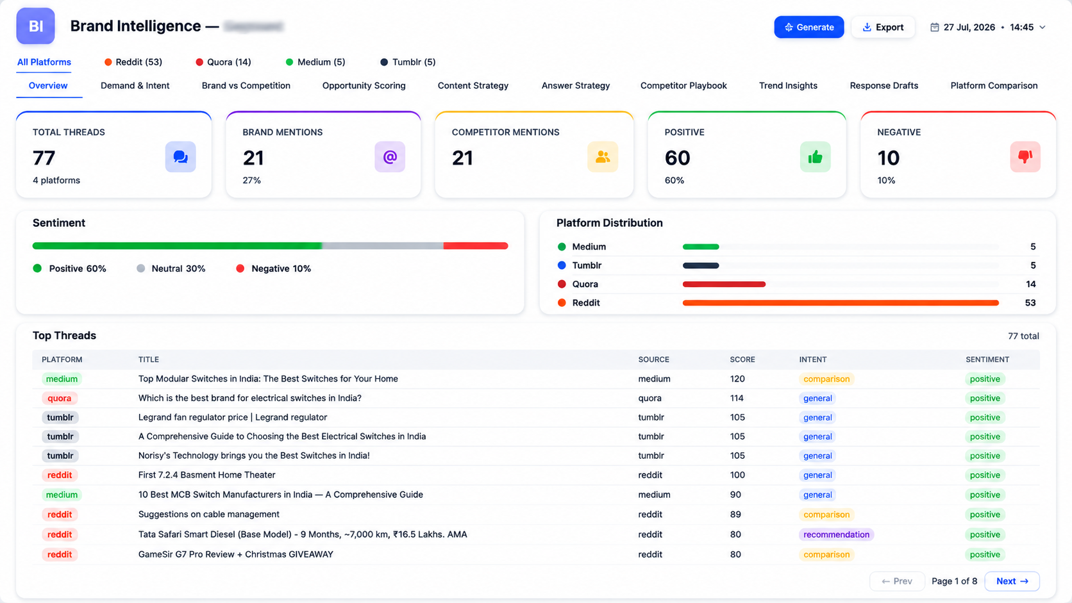Click the Export button
Screen dimensions: 1072x603
click(883, 27)
